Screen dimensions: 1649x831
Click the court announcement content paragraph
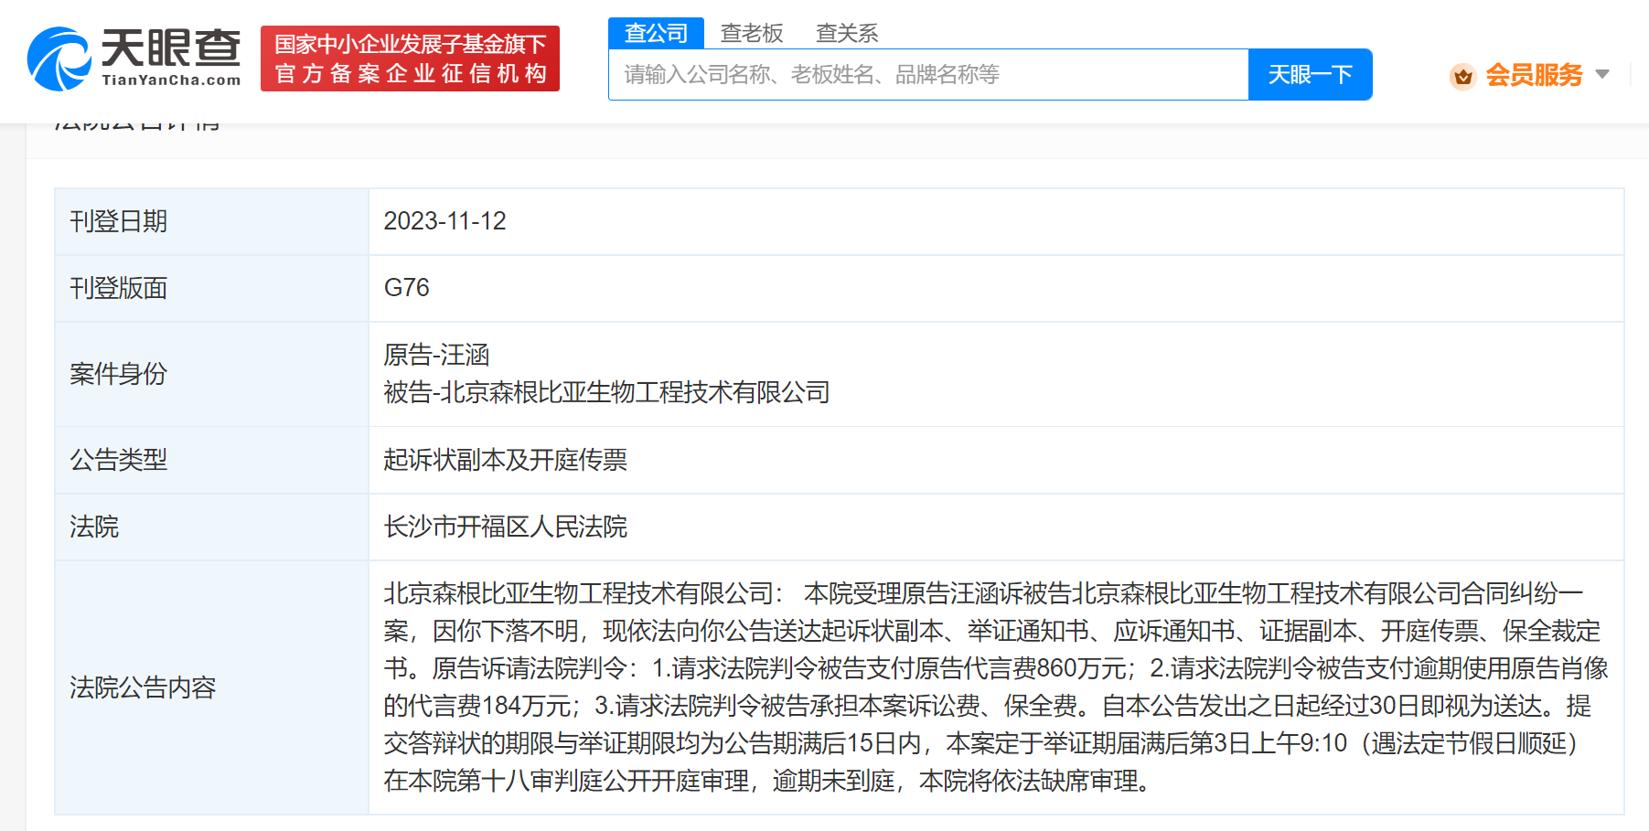(x=996, y=687)
